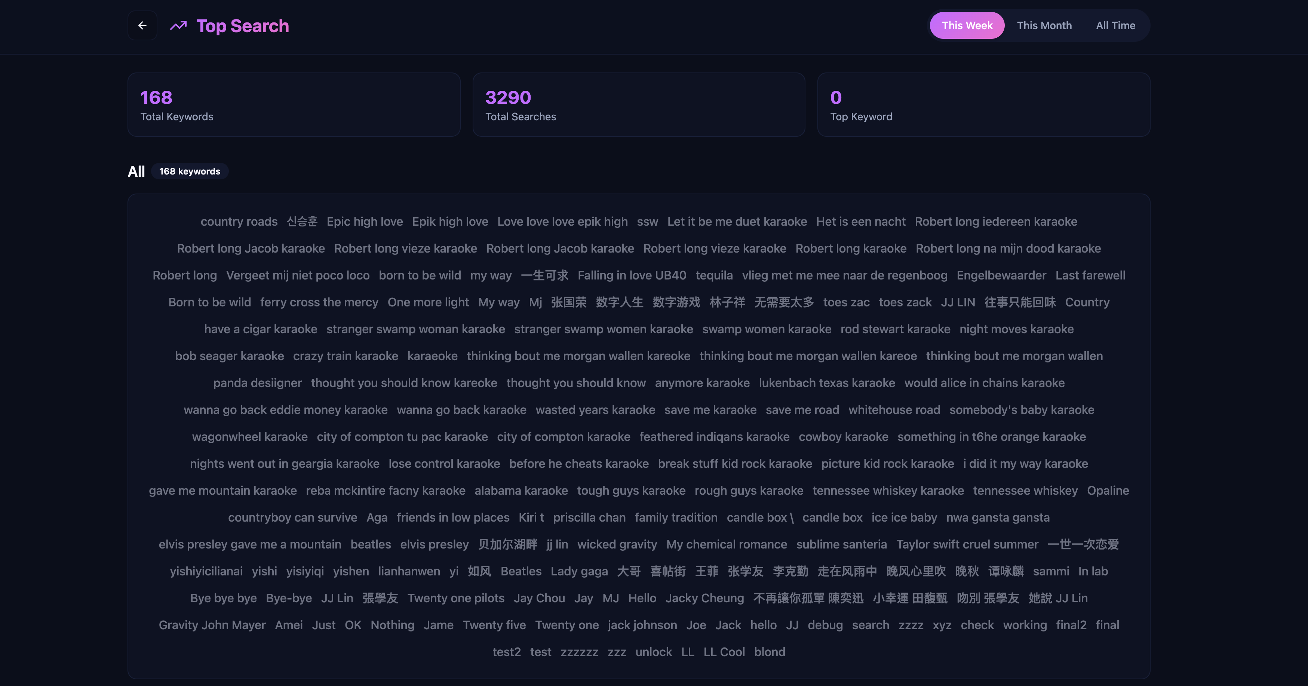Select the ice ice baby keyword
The height and width of the screenshot is (686, 1308).
click(903, 517)
